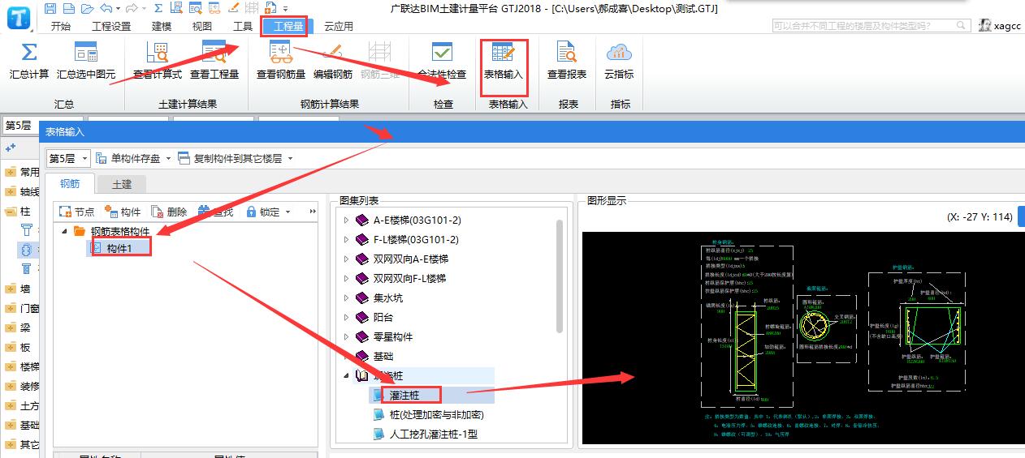Click 构件 add component button
The image size is (1025, 458).
coord(123,212)
